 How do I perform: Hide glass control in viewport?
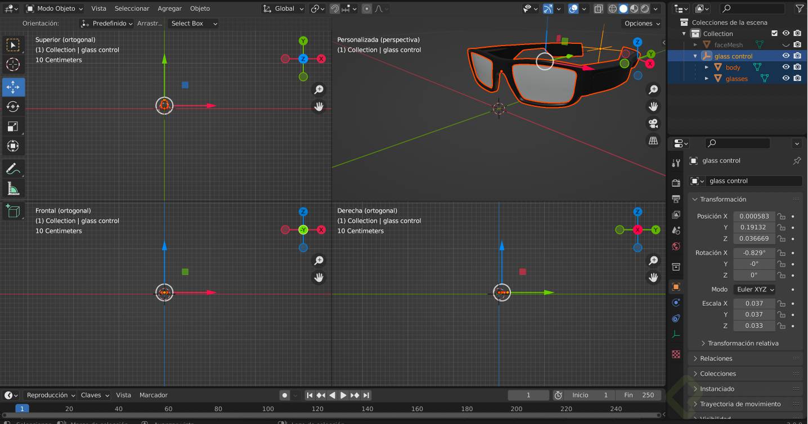click(786, 56)
